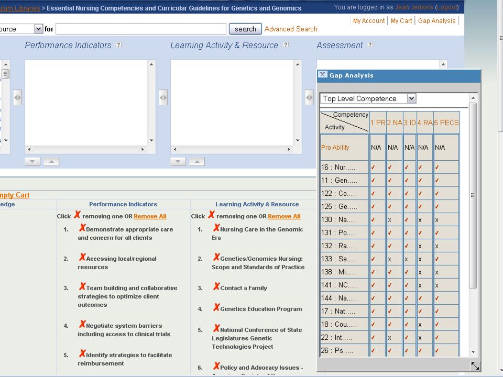Click the '3 ID' competency column header
The image size is (503, 377).
410,123
